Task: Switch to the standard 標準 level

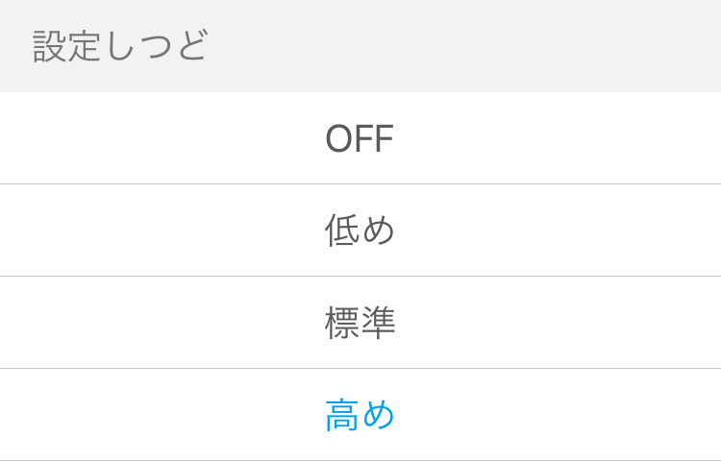Action: pos(360,323)
